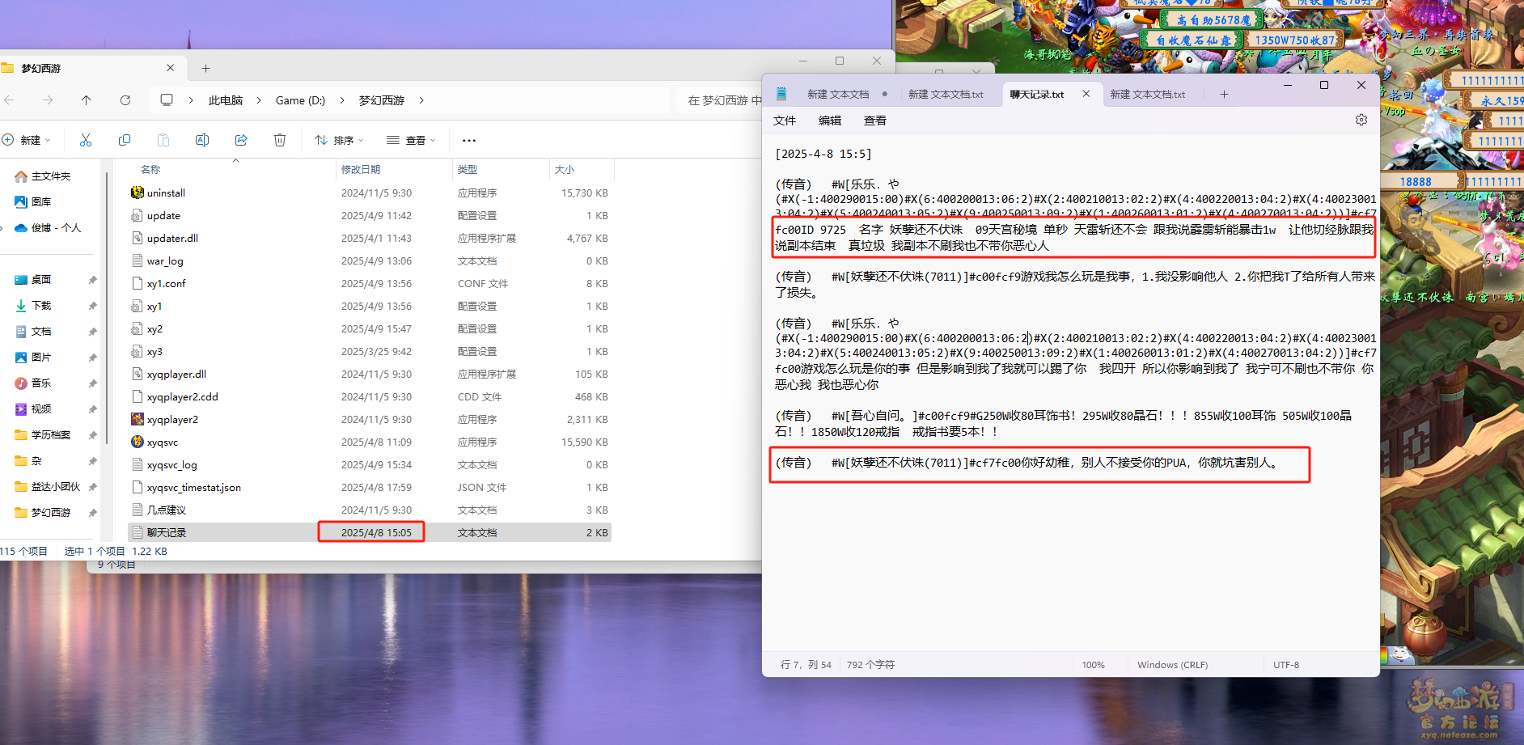Open 桌面 folder in quick access
This screenshot has height=745, width=1524.
33,280
